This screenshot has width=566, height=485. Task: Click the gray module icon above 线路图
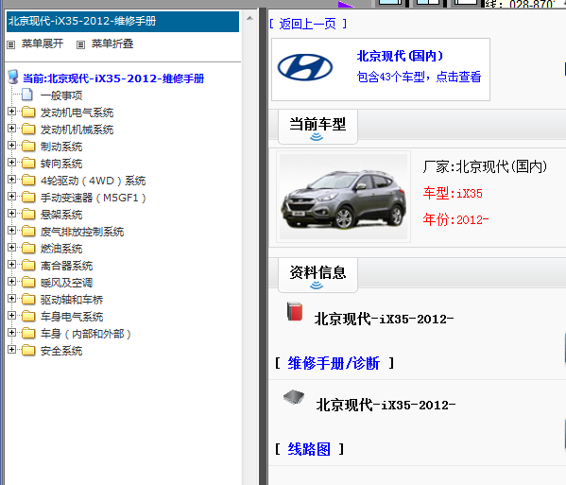click(x=294, y=397)
